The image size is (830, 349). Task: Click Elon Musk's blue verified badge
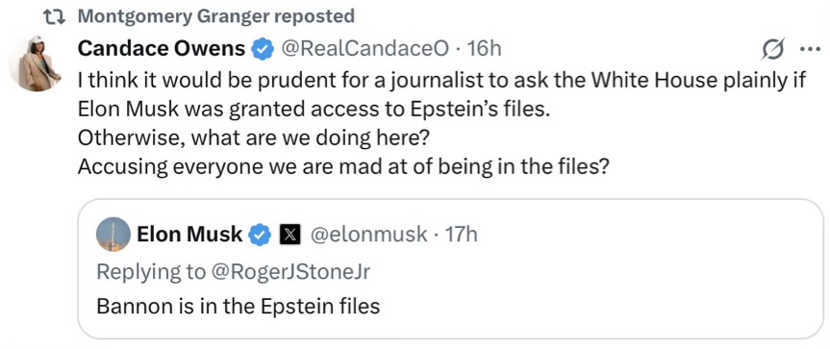(x=260, y=235)
